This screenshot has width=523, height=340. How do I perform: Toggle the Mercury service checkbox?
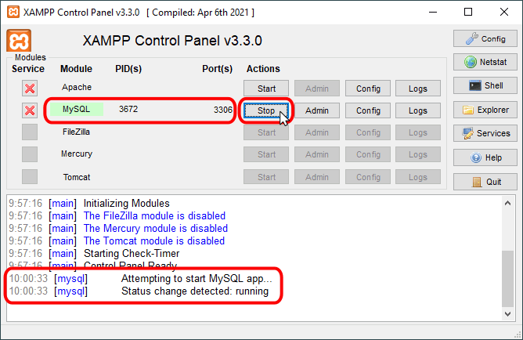click(30, 154)
